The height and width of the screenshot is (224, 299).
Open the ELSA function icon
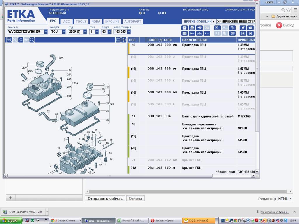click(217, 28)
